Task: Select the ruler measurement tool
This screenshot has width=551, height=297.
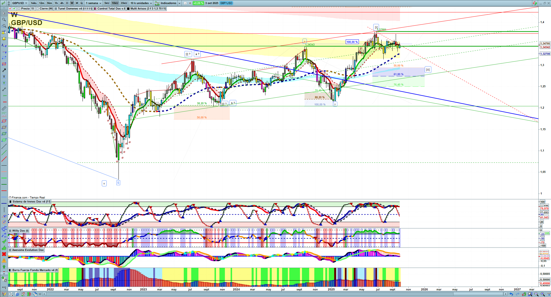Action: point(4,108)
